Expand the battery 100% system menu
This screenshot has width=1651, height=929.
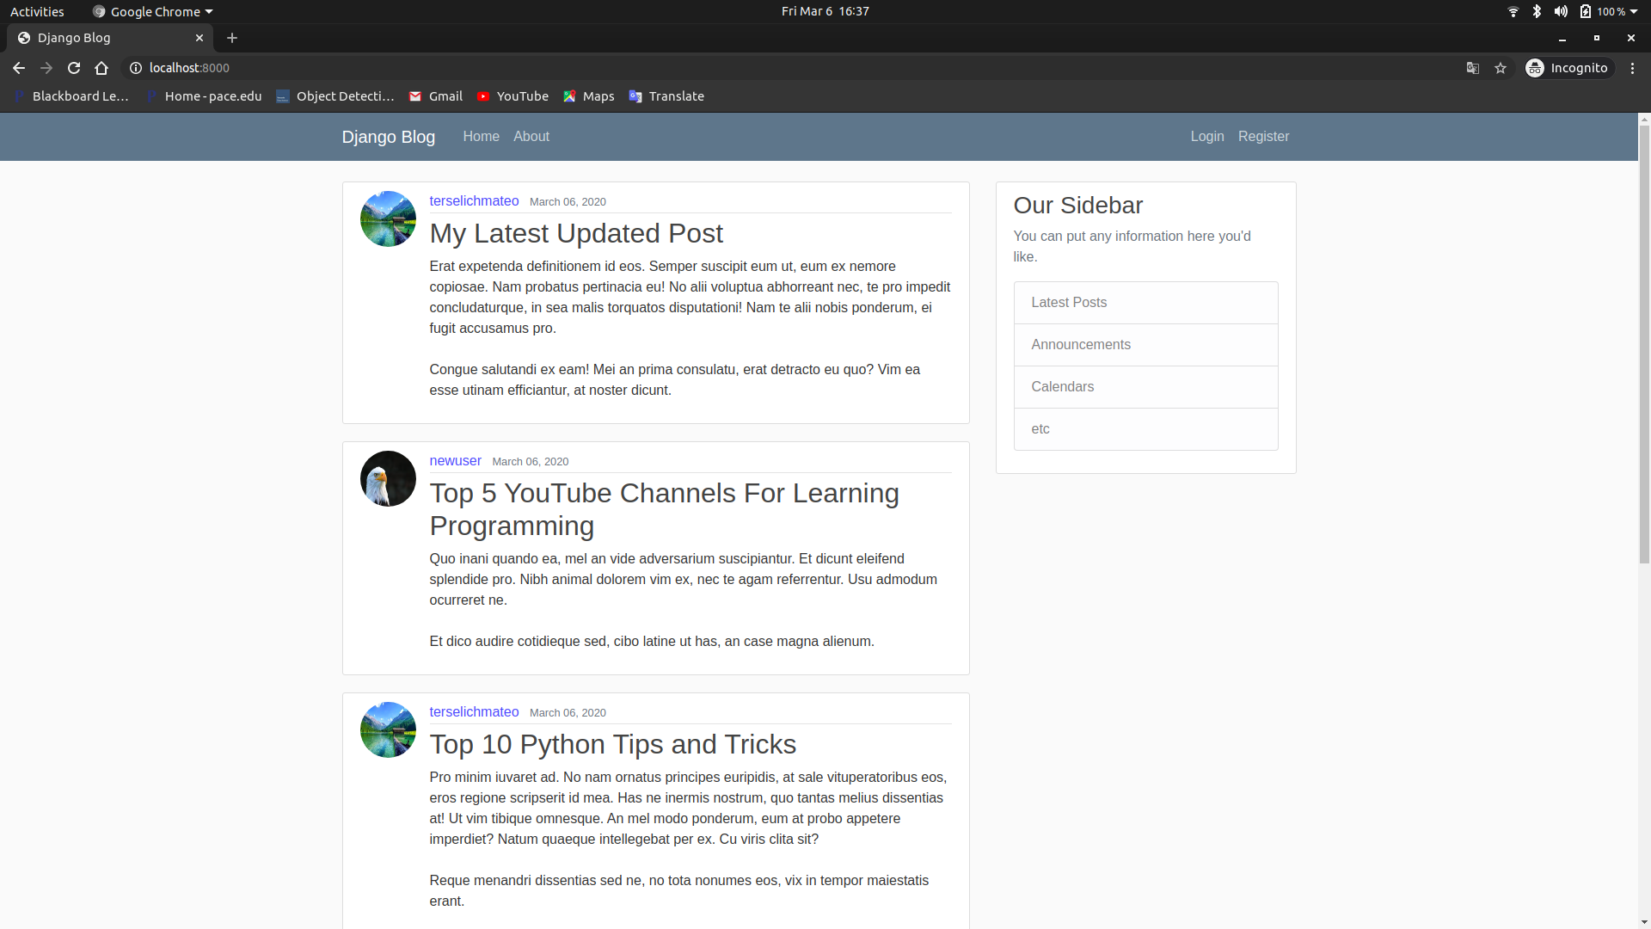tap(1609, 12)
